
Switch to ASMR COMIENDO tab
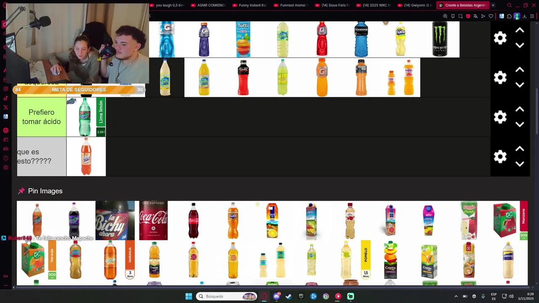[208, 5]
